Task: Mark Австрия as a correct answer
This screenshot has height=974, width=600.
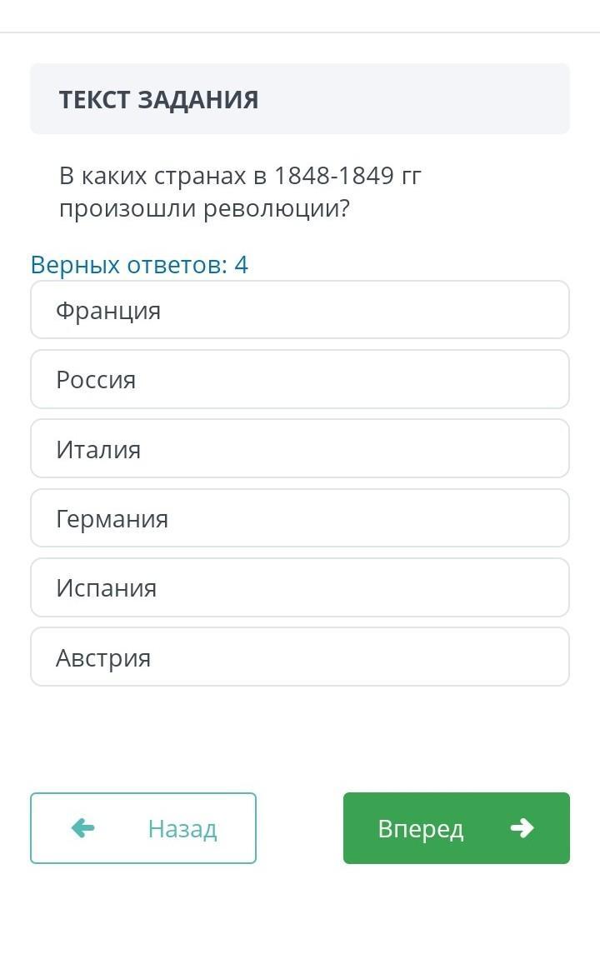Action: (x=300, y=657)
